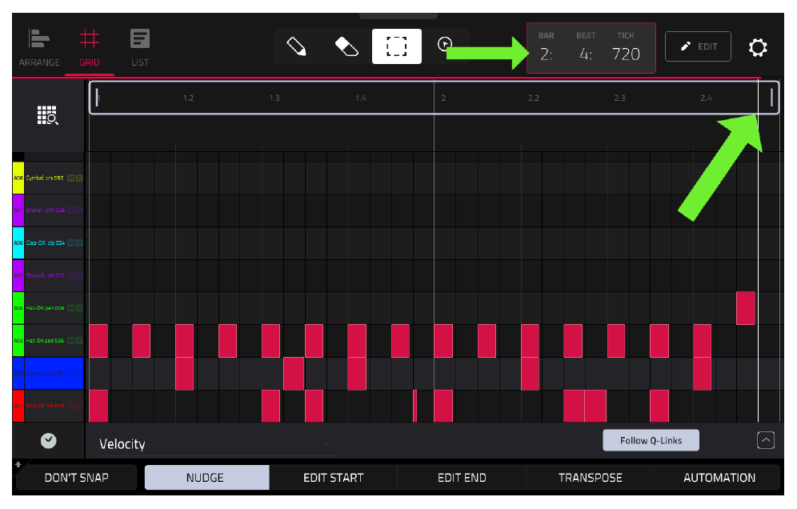The width and height of the screenshot is (797, 509).
Task: Click the Shift arrow icon above DON'T SNAP
Action: 18,463
